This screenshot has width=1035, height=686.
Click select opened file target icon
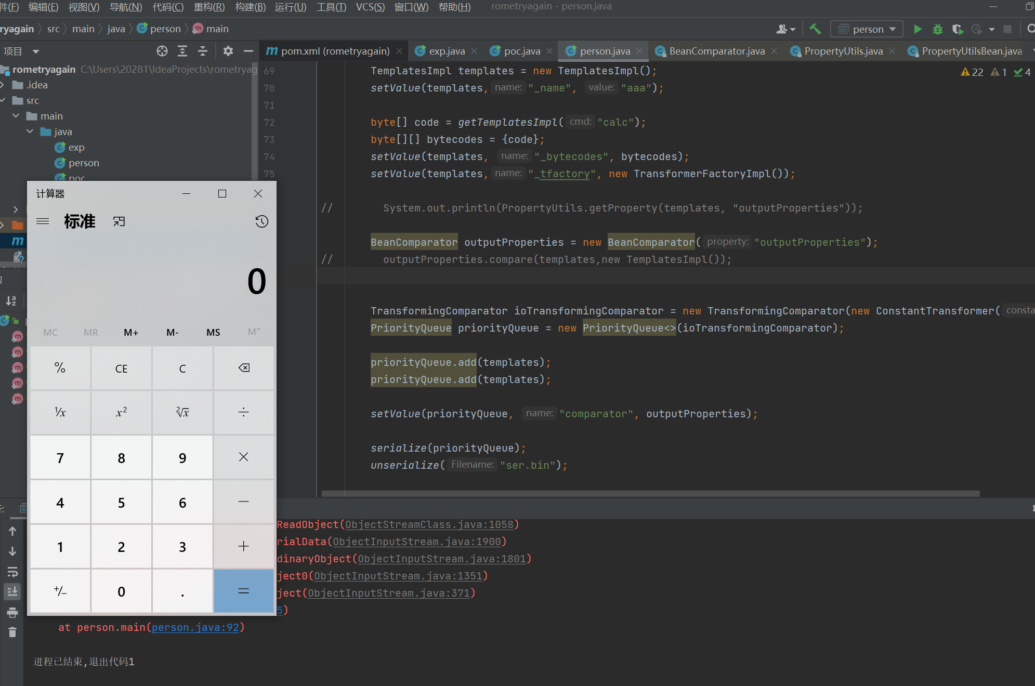pos(162,51)
